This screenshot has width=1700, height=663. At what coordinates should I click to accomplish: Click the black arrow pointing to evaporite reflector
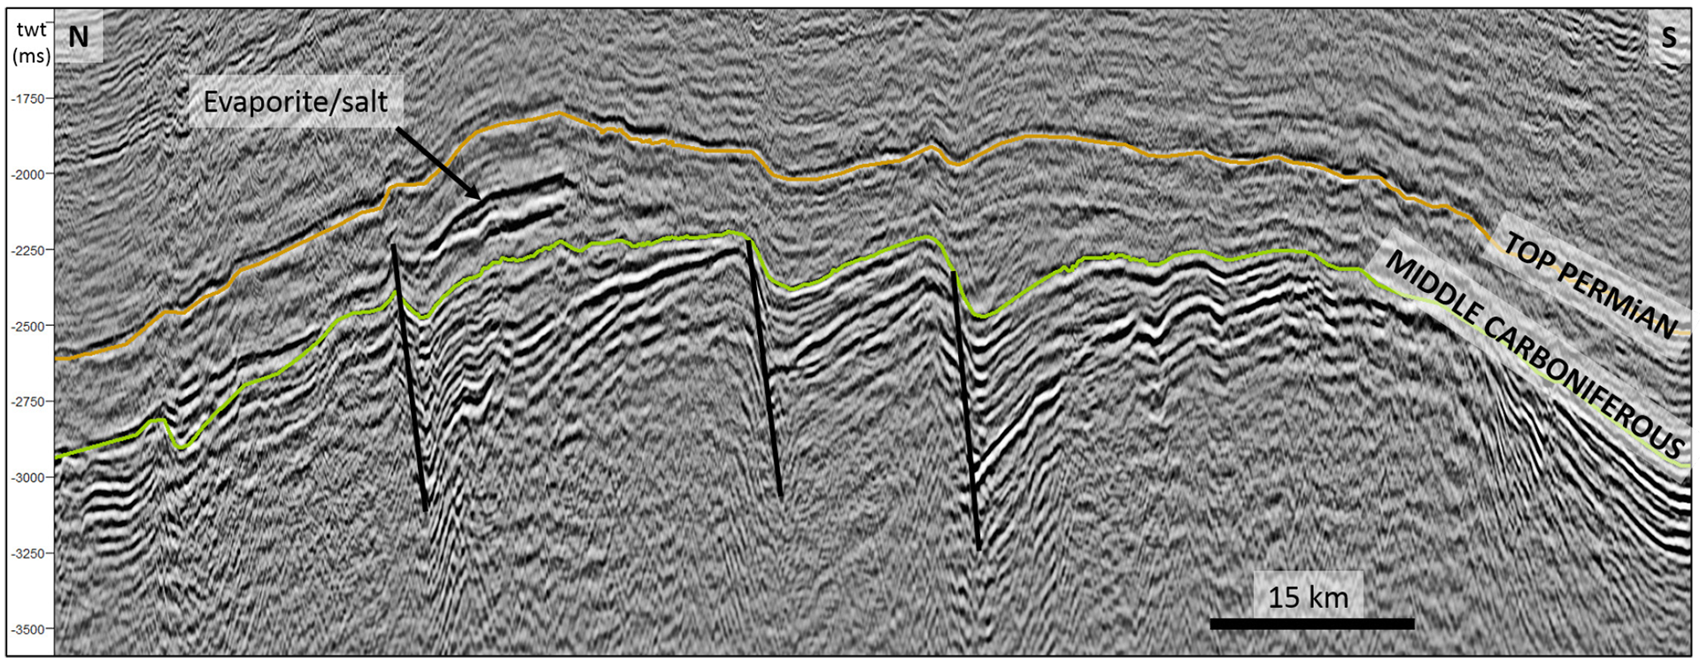[438, 164]
